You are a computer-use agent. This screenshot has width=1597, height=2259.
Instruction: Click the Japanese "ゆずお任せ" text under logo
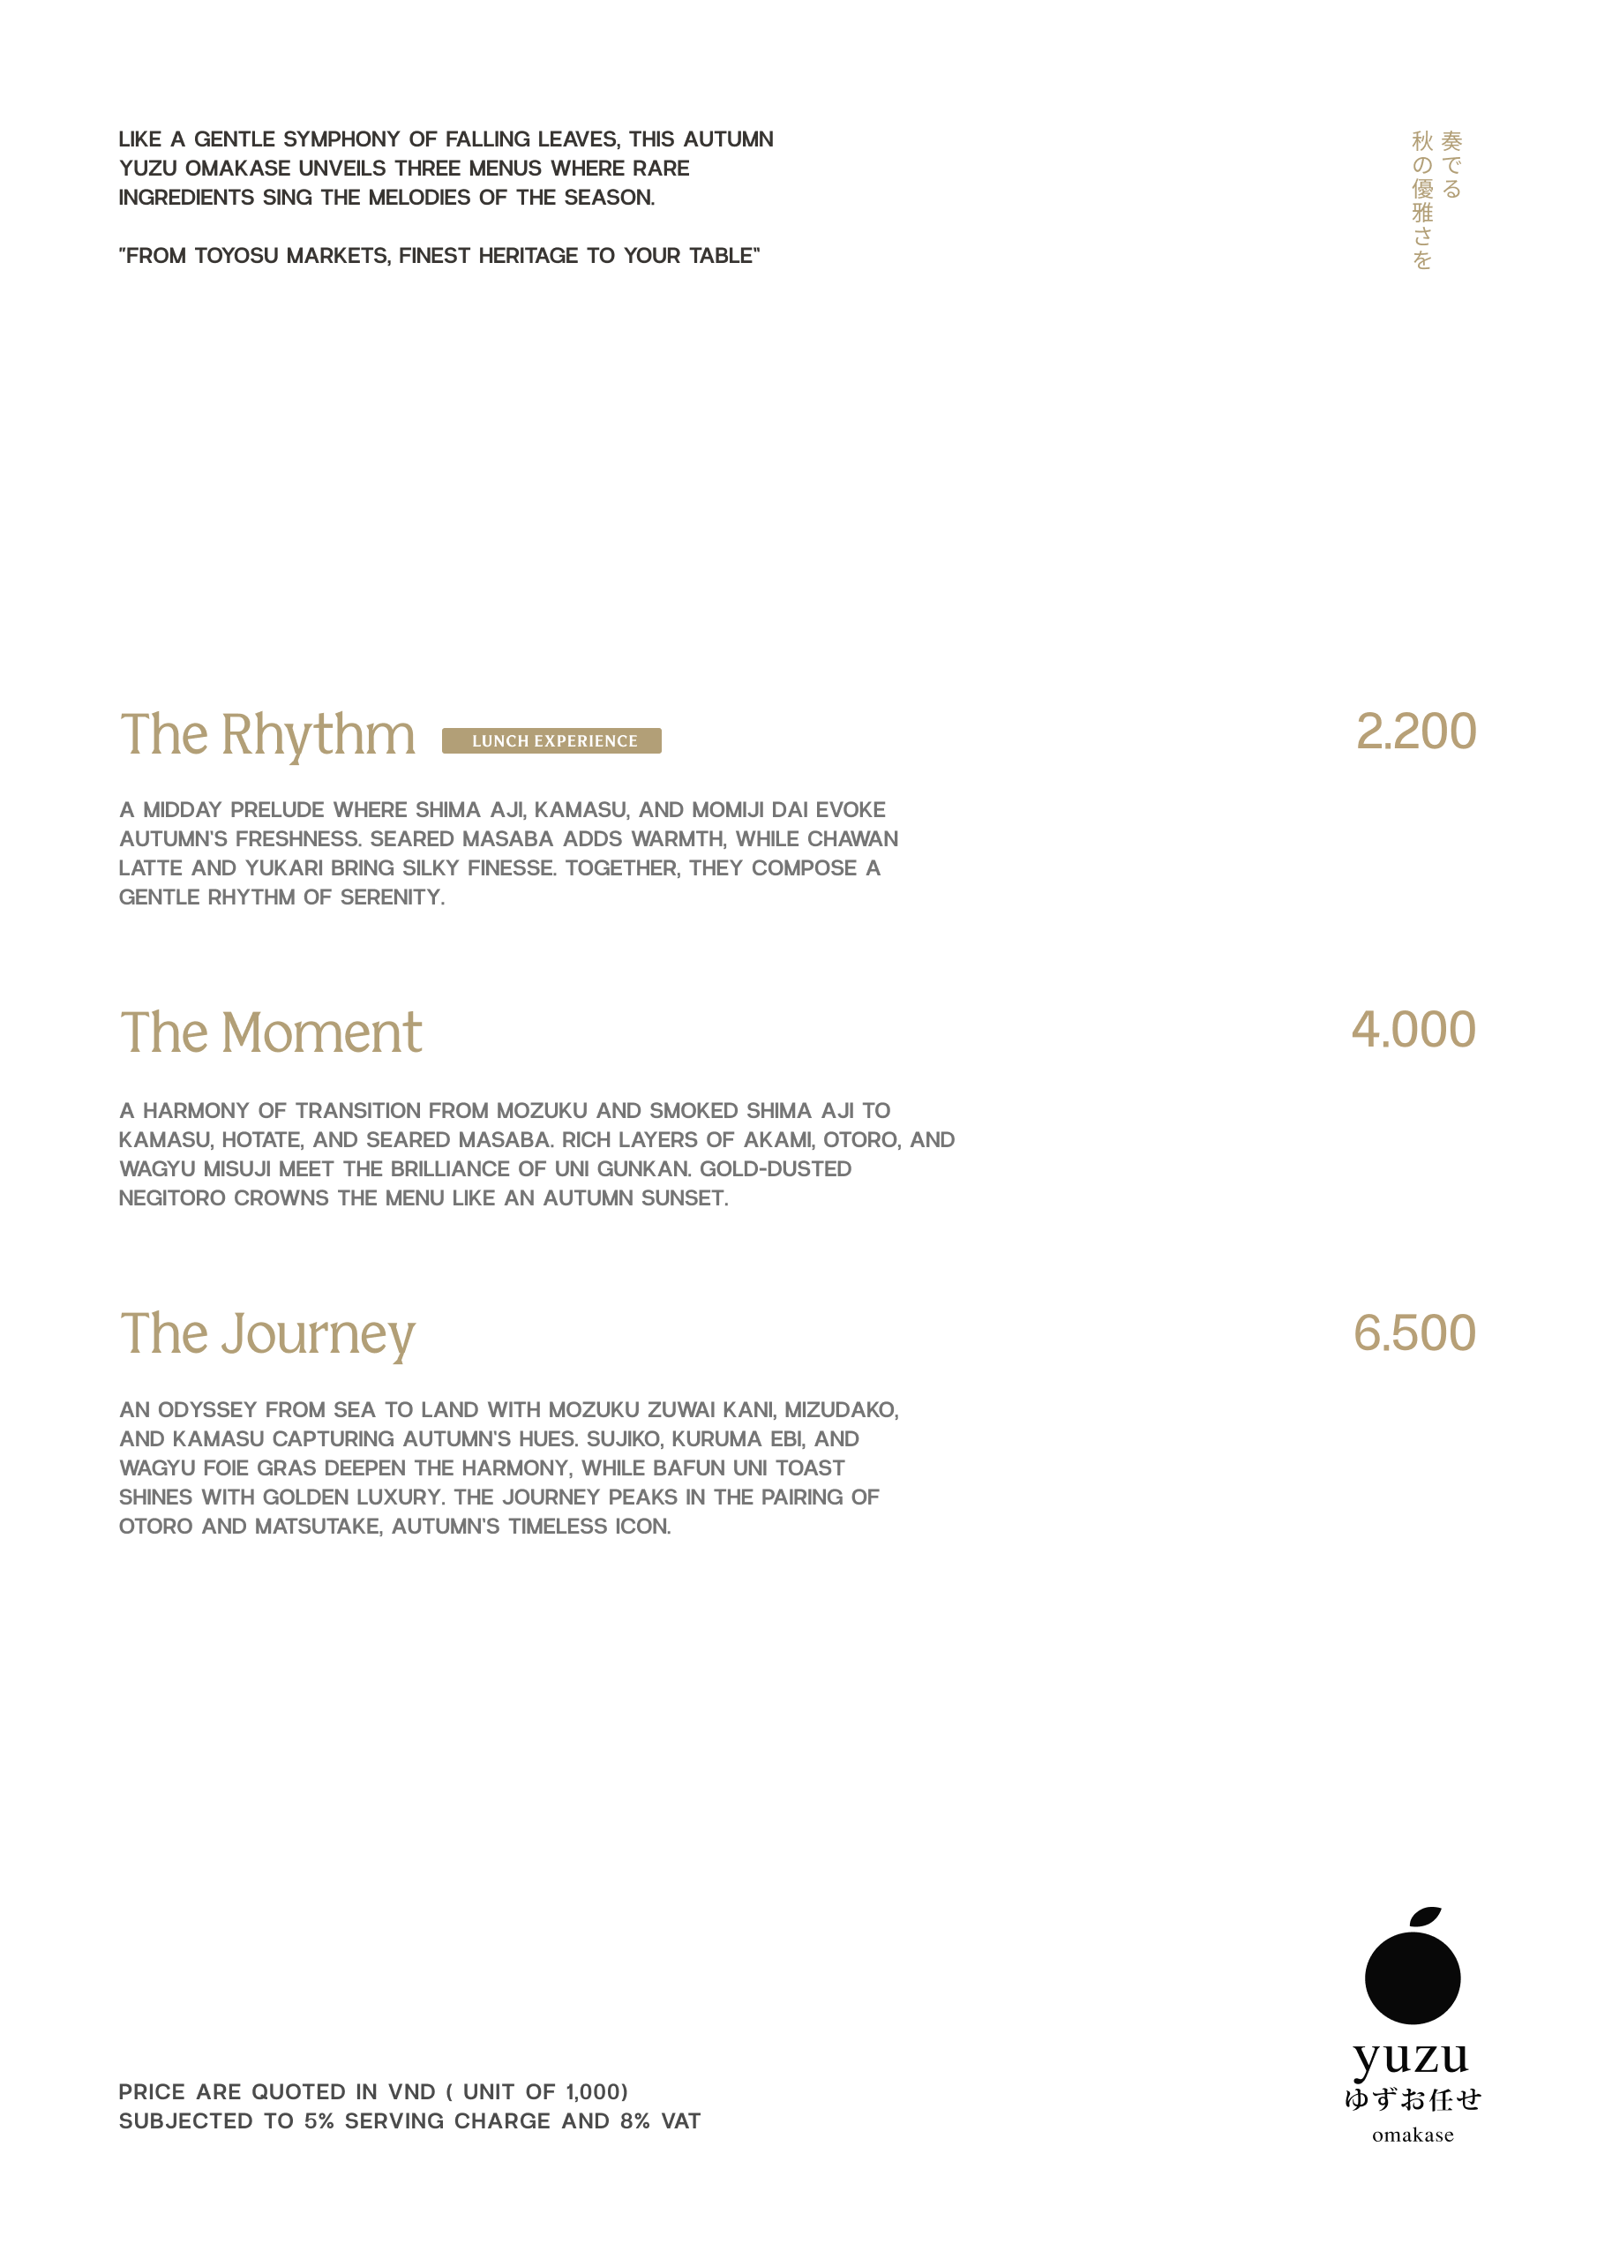[1412, 2099]
